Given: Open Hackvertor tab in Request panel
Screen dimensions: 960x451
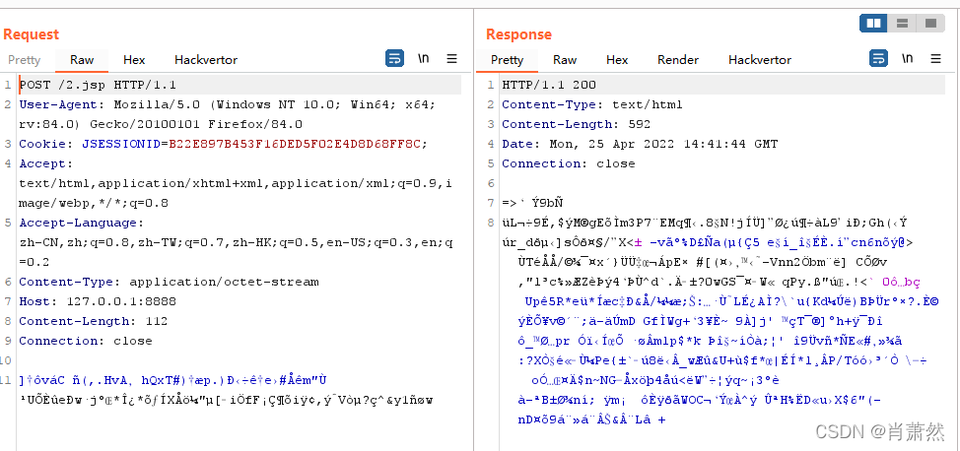Looking at the screenshot, I should point(206,60).
